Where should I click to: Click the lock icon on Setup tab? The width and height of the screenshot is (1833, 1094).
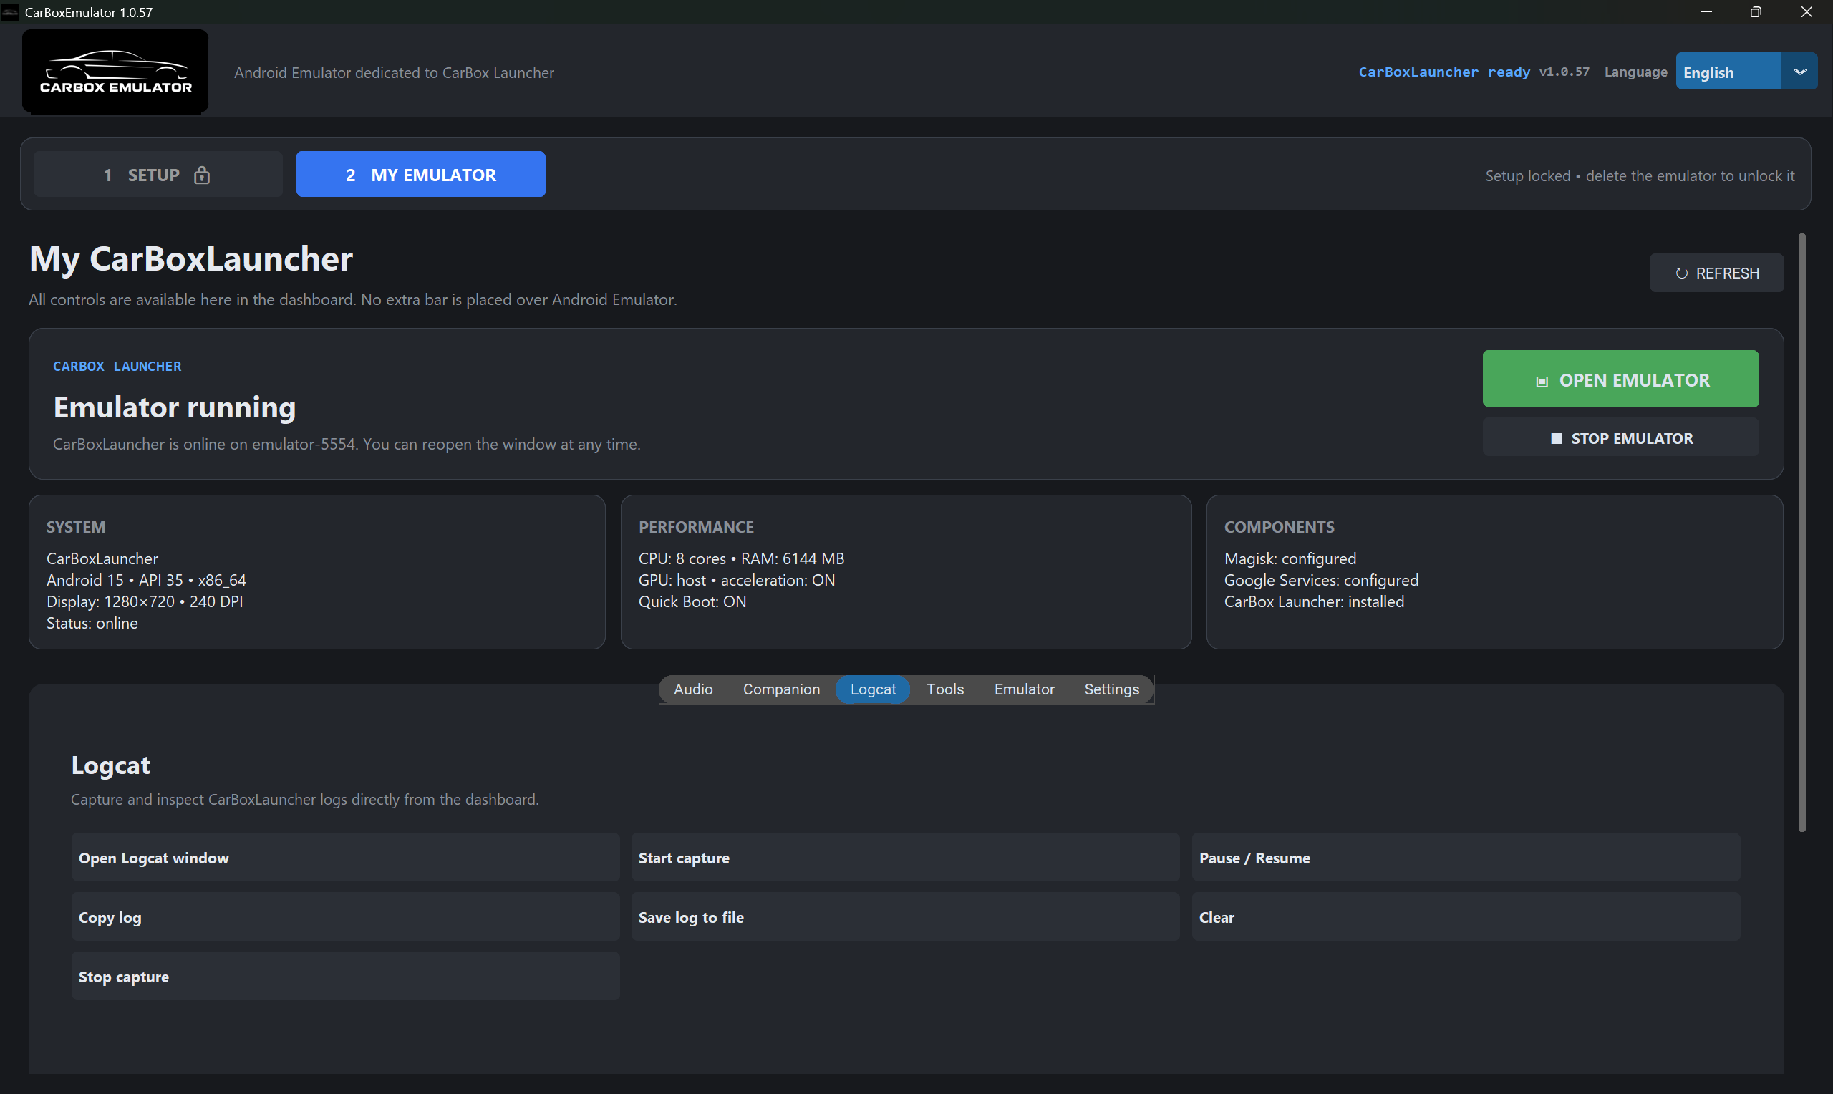[x=201, y=175]
